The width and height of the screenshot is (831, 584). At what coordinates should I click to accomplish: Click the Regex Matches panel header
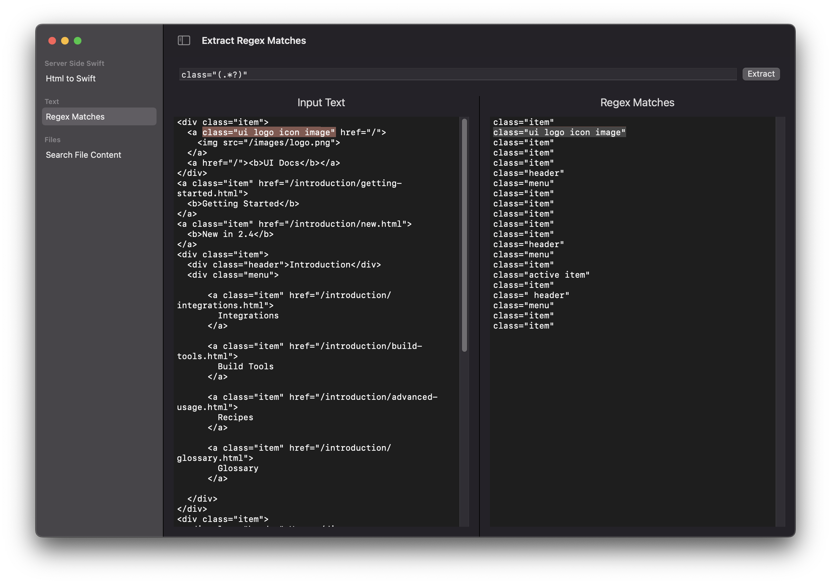coord(637,102)
